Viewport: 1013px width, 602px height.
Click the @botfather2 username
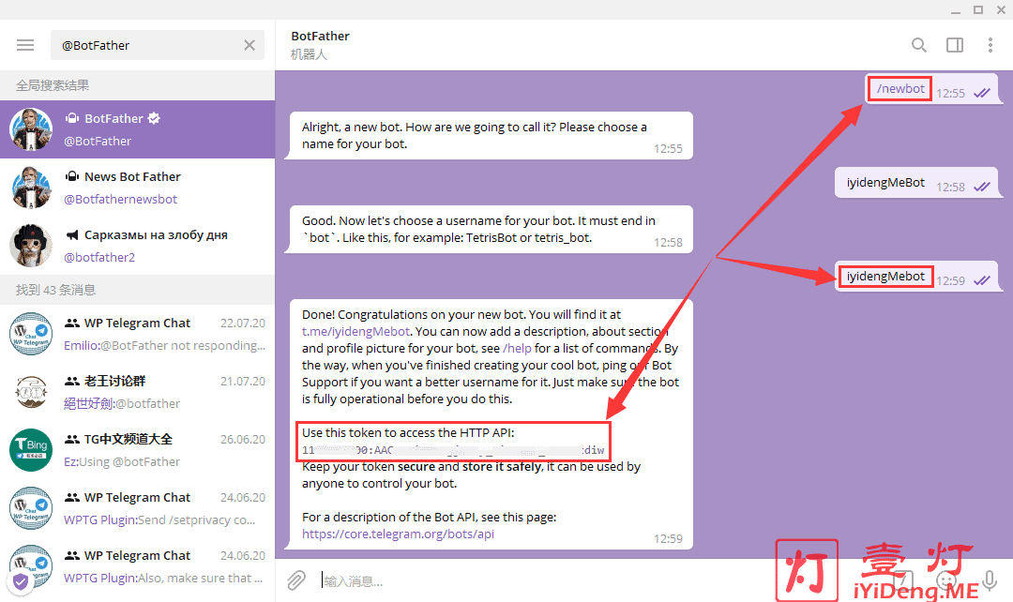(99, 257)
